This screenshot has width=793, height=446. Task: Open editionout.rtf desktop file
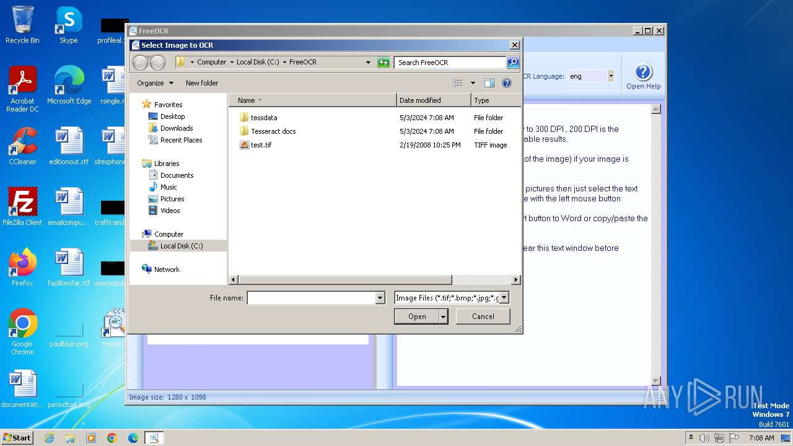coord(69,146)
